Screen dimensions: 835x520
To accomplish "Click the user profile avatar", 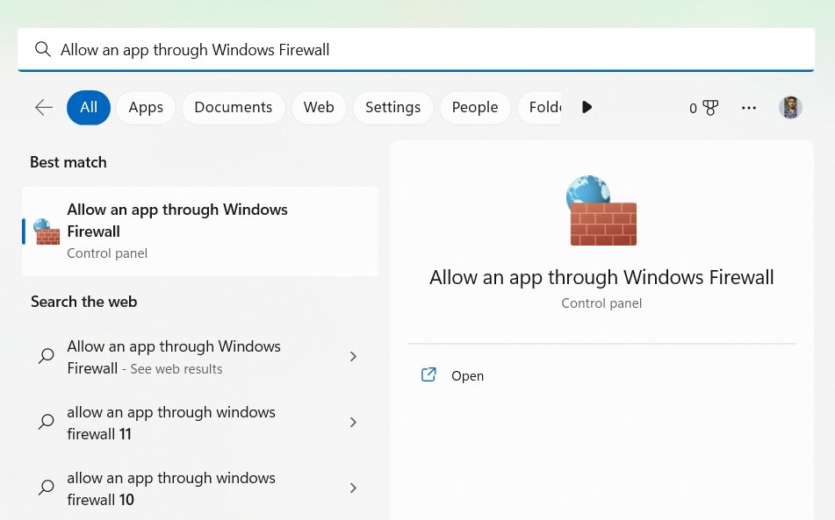I will coord(790,107).
